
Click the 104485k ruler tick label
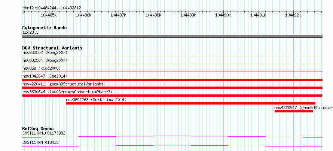49,15
